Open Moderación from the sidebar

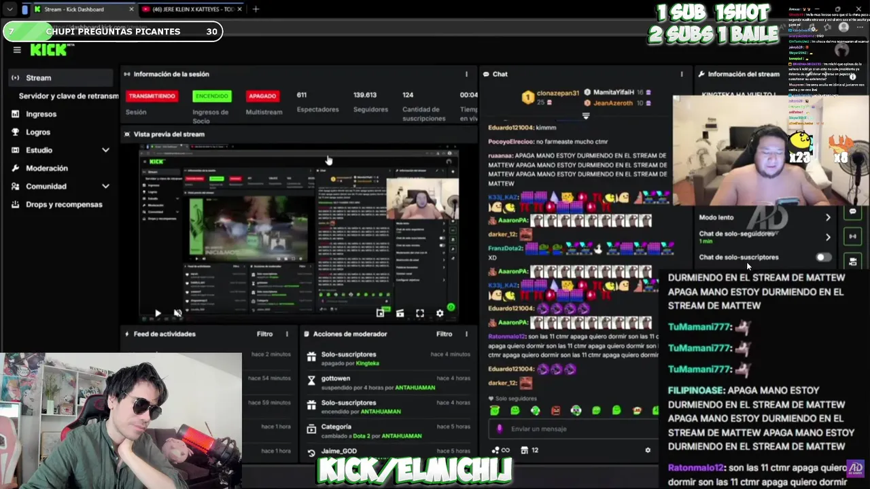coord(47,168)
